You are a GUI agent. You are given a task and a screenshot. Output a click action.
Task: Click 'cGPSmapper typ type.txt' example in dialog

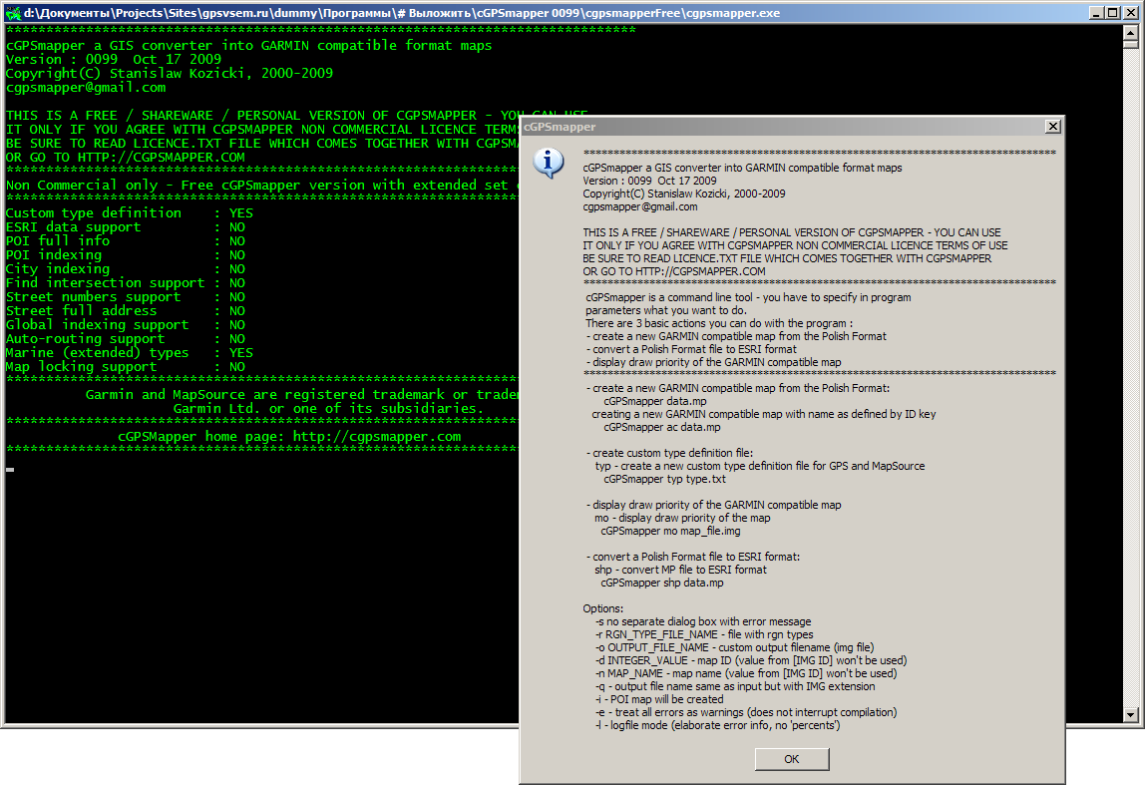point(664,479)
